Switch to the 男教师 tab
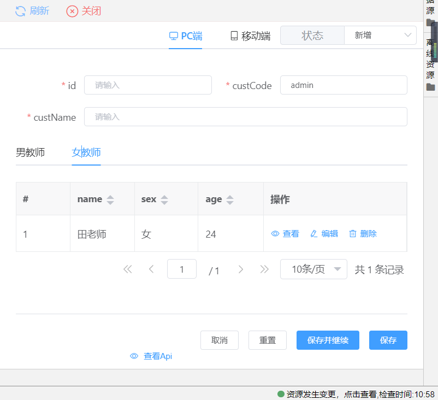This screenshot has width=438, height=400. (x=30, y=152)
